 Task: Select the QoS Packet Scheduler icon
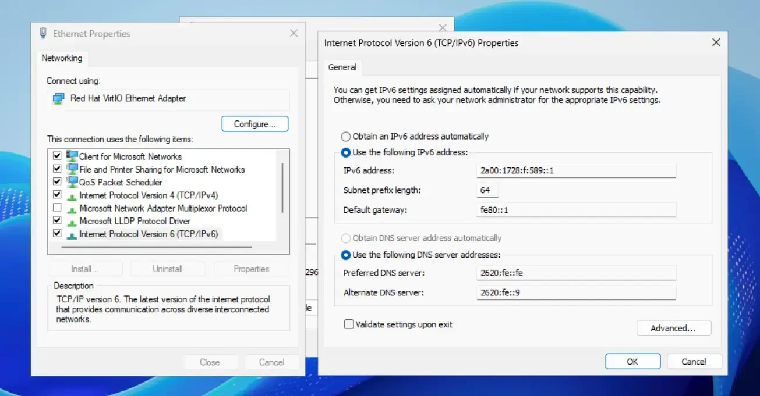click(72, 182)
